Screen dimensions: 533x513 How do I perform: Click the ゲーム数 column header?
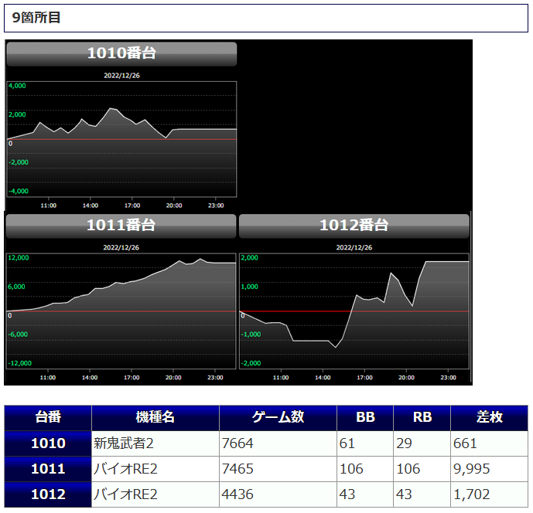coord(278,418)
